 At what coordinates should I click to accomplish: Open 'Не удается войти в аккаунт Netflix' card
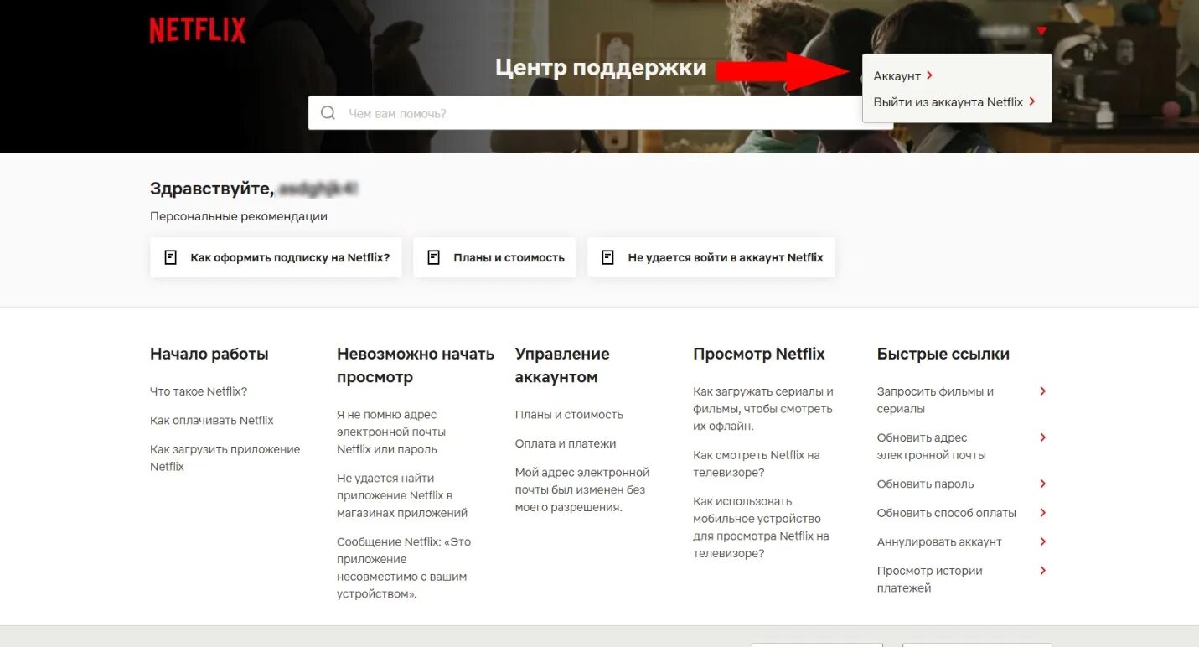pos(711,257)
